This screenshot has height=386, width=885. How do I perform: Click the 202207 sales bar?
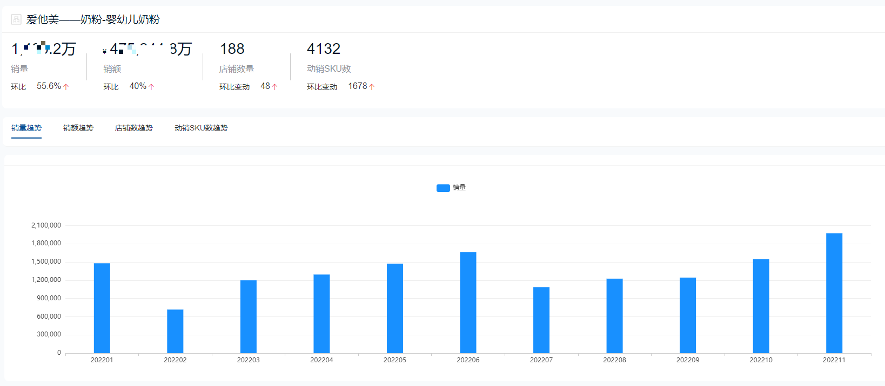pyautogui.click(x=541, y=320)
